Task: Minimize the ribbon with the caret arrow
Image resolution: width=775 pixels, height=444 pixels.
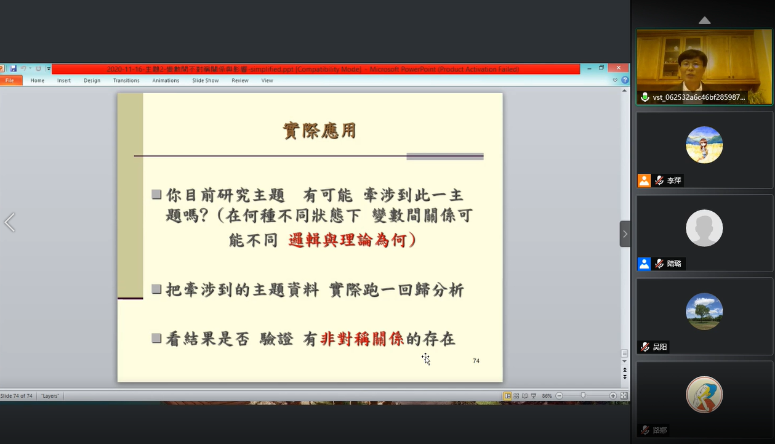Action: [x=615, y=80]
